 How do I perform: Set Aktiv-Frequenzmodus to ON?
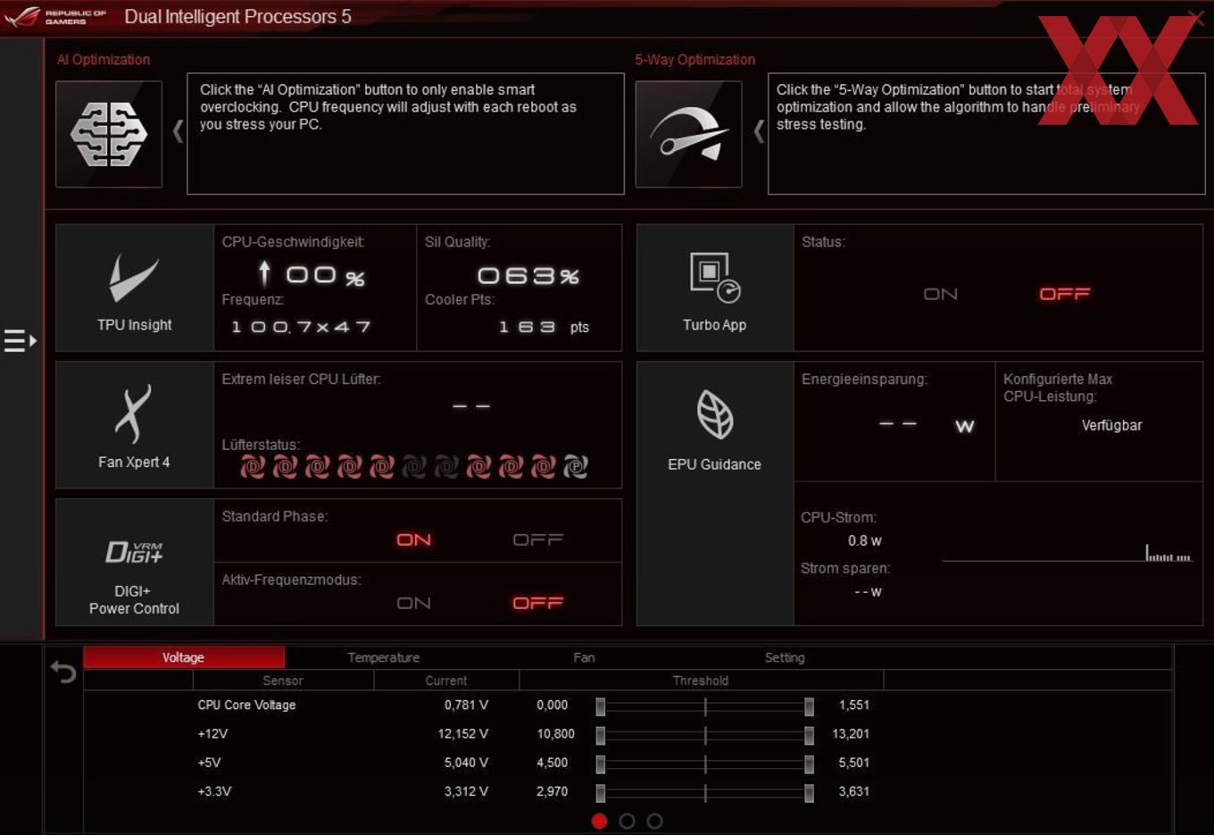(x=414, y=603)
